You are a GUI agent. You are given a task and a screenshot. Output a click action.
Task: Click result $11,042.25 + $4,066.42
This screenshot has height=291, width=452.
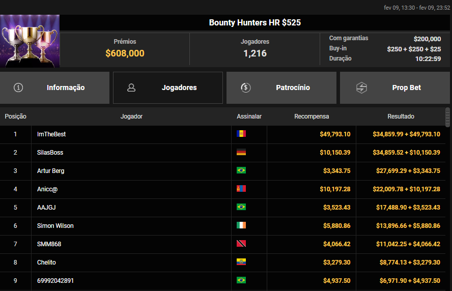click(x=408, y=244)
